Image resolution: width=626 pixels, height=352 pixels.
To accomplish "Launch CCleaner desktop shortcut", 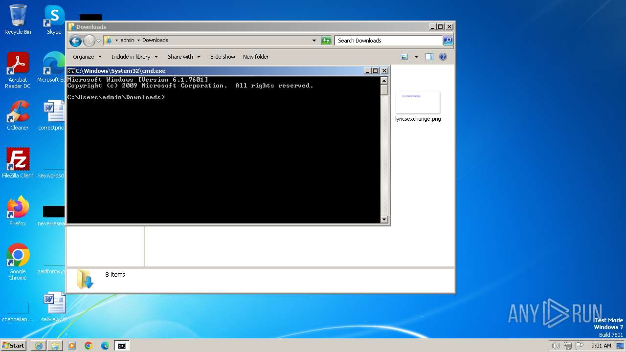I will (x=18, y=115).
